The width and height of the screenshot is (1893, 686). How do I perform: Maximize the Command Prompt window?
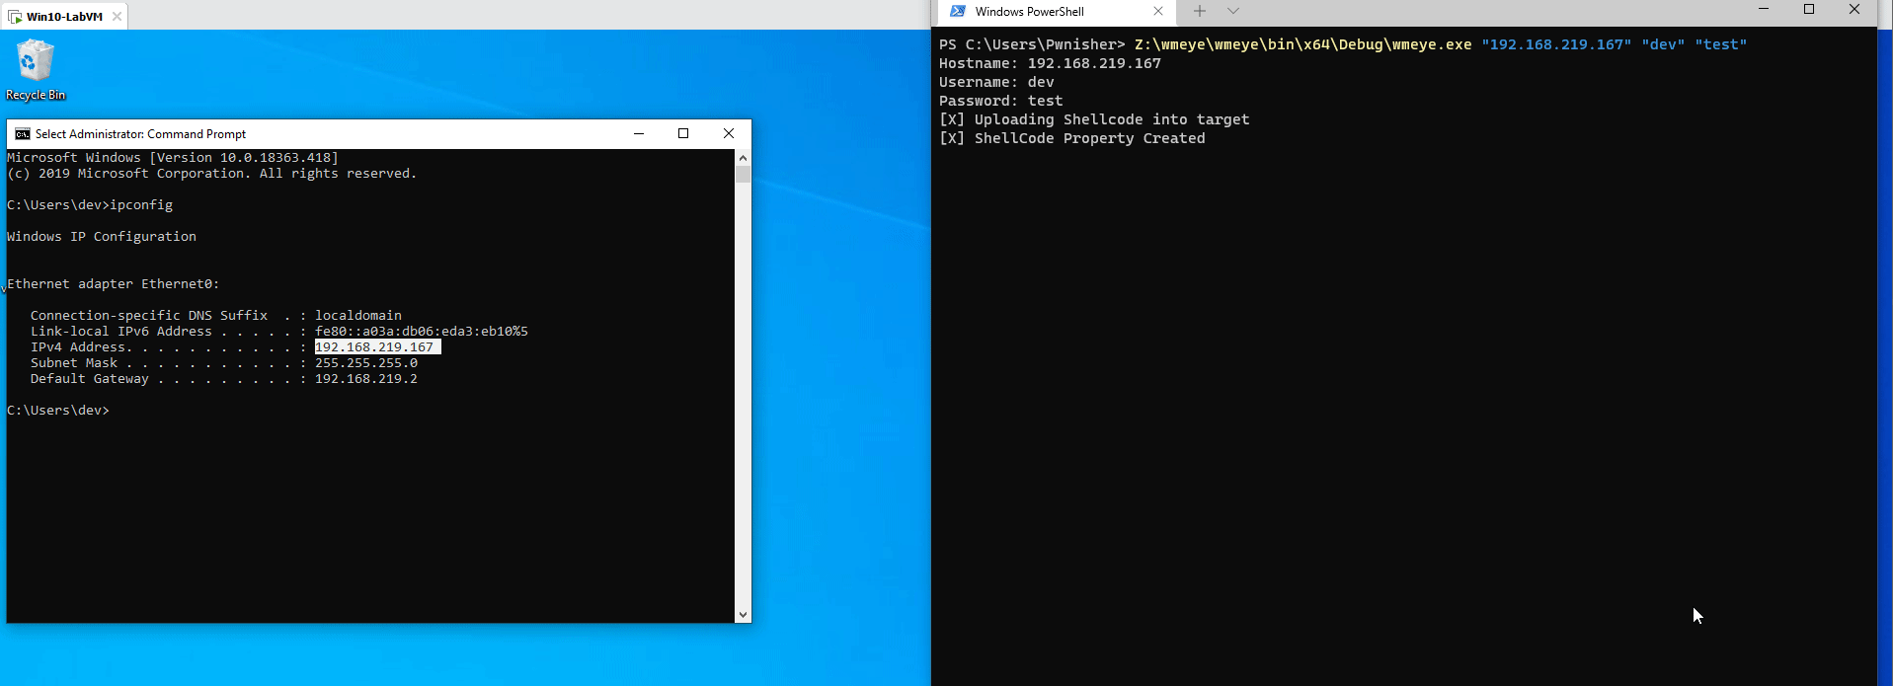pos(683,134)
